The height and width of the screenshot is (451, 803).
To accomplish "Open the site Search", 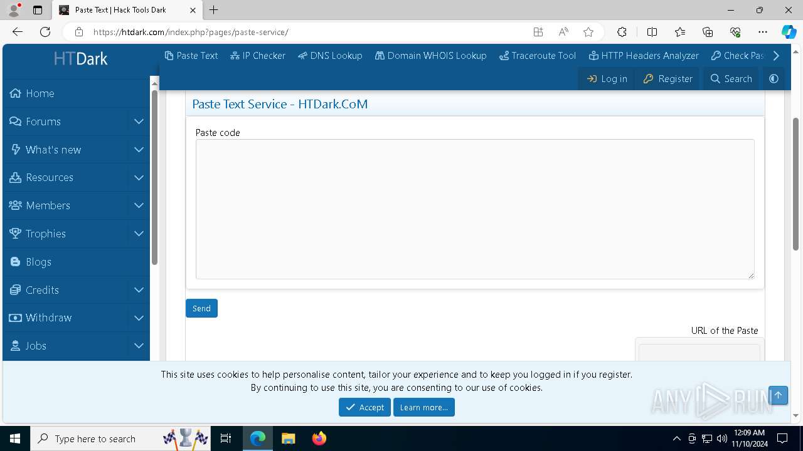I will [x=731, y=79].
